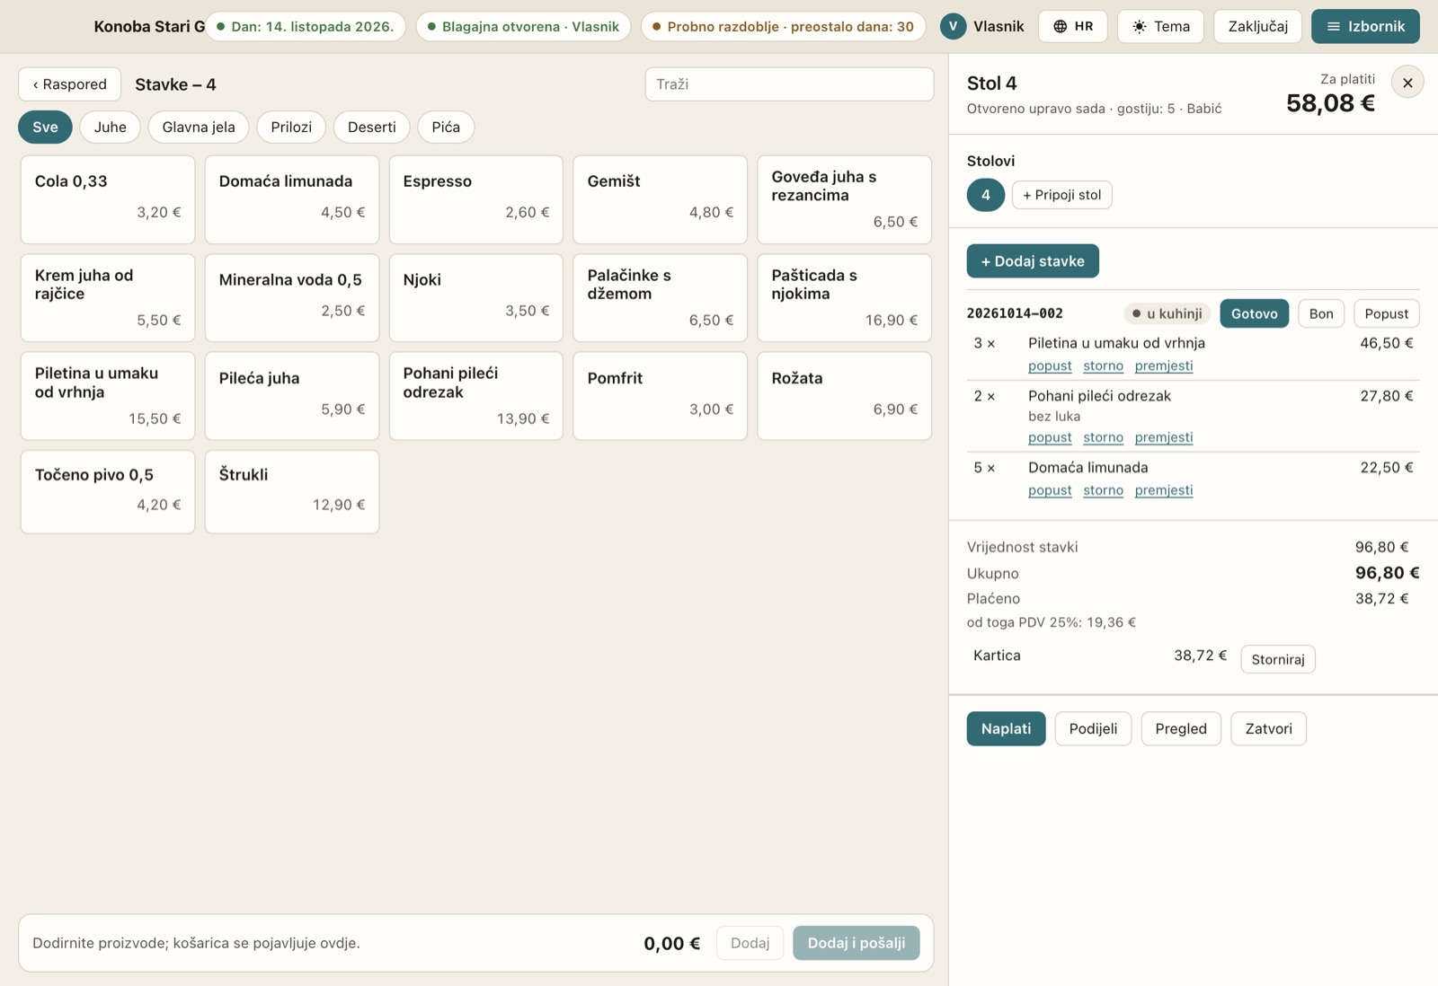1438x986 pixels.
Task: Click Pripoji stol to join table
Action: [x=1061, y=195]
